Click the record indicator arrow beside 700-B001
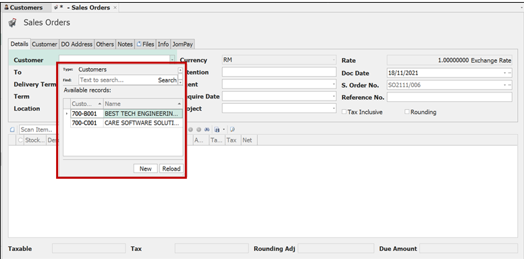This screenshot has height=259, width=524. tap(67, 114)
